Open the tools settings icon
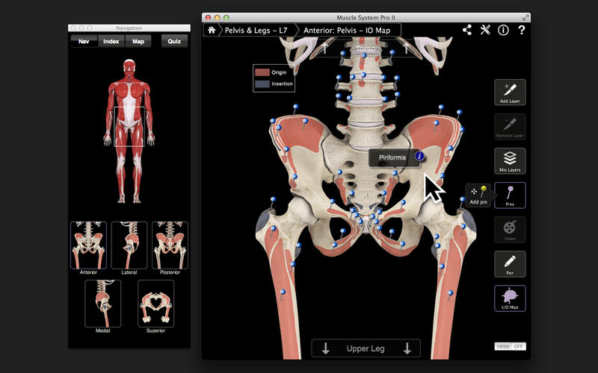Screen dimensions: 598x373 click(x=485, y=30)
